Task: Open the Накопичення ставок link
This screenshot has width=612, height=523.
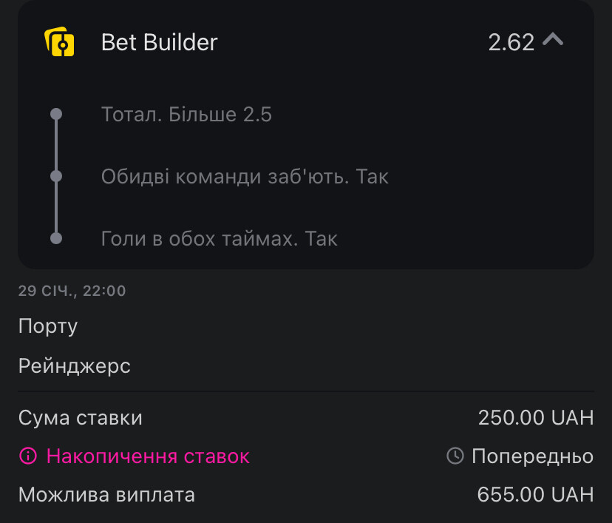Action: [x=148, y=456]
